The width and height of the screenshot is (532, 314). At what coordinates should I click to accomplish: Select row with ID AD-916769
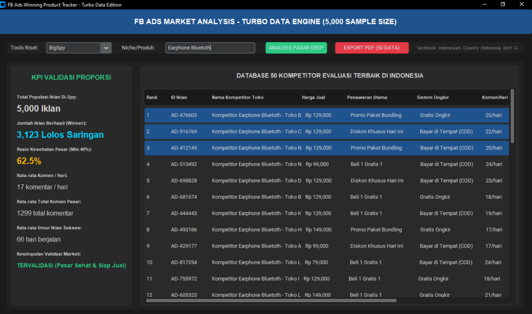[x=327, y=131]
